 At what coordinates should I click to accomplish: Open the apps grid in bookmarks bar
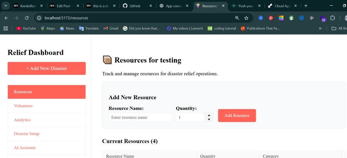coord(6,28)
